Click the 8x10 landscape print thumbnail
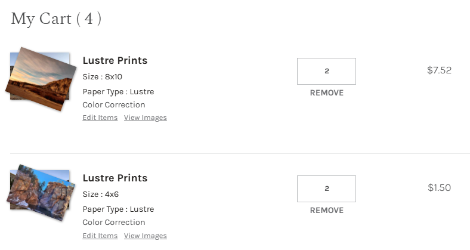Image resolution: width=470 pixels, height=250 pixels. [41, 79]
